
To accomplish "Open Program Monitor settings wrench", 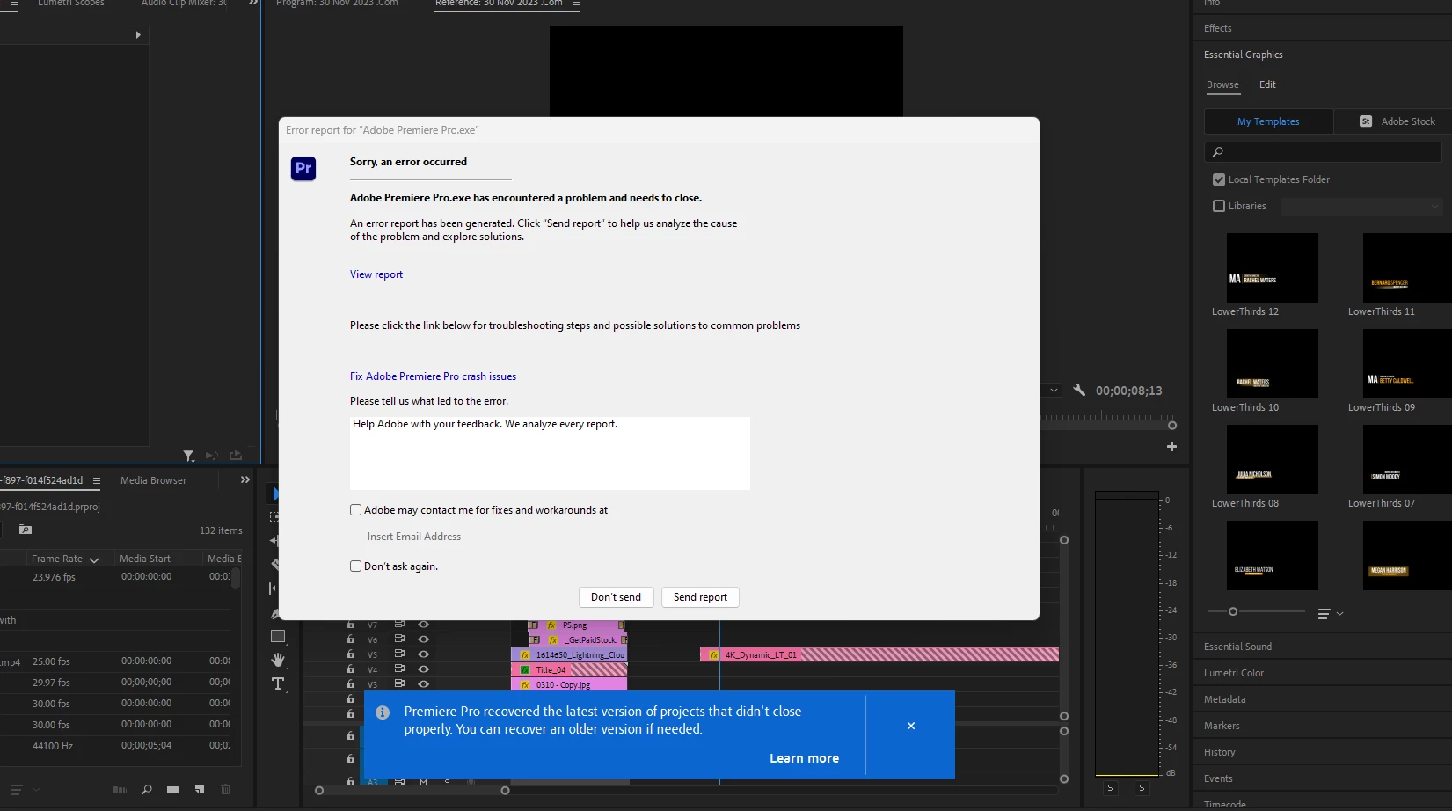I will [1079, 391].
